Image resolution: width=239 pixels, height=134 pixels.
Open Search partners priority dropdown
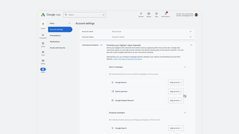pos(176,91)
